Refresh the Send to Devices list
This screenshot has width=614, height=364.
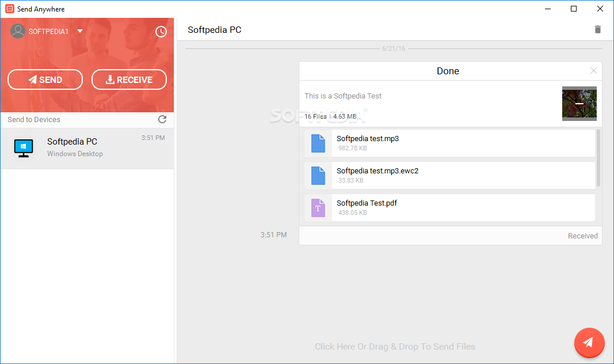162,119
